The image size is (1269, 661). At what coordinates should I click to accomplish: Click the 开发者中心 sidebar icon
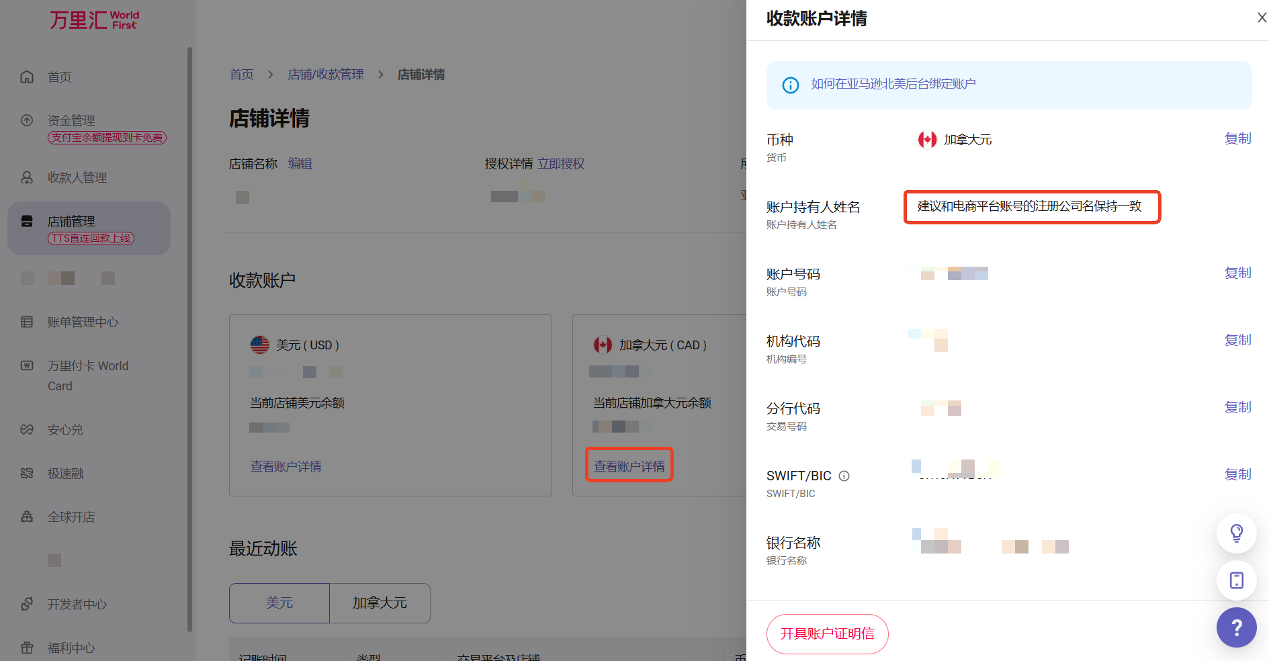pyautogui.click(x=27, y=604)
